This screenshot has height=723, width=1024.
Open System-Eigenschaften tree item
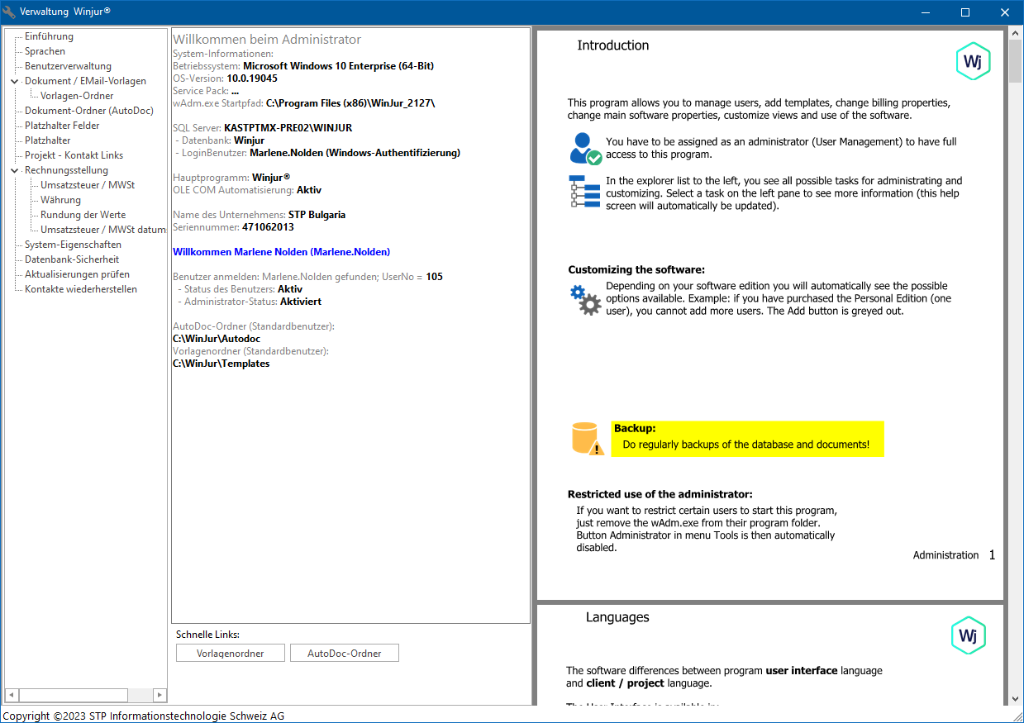(x=73, y=245)
